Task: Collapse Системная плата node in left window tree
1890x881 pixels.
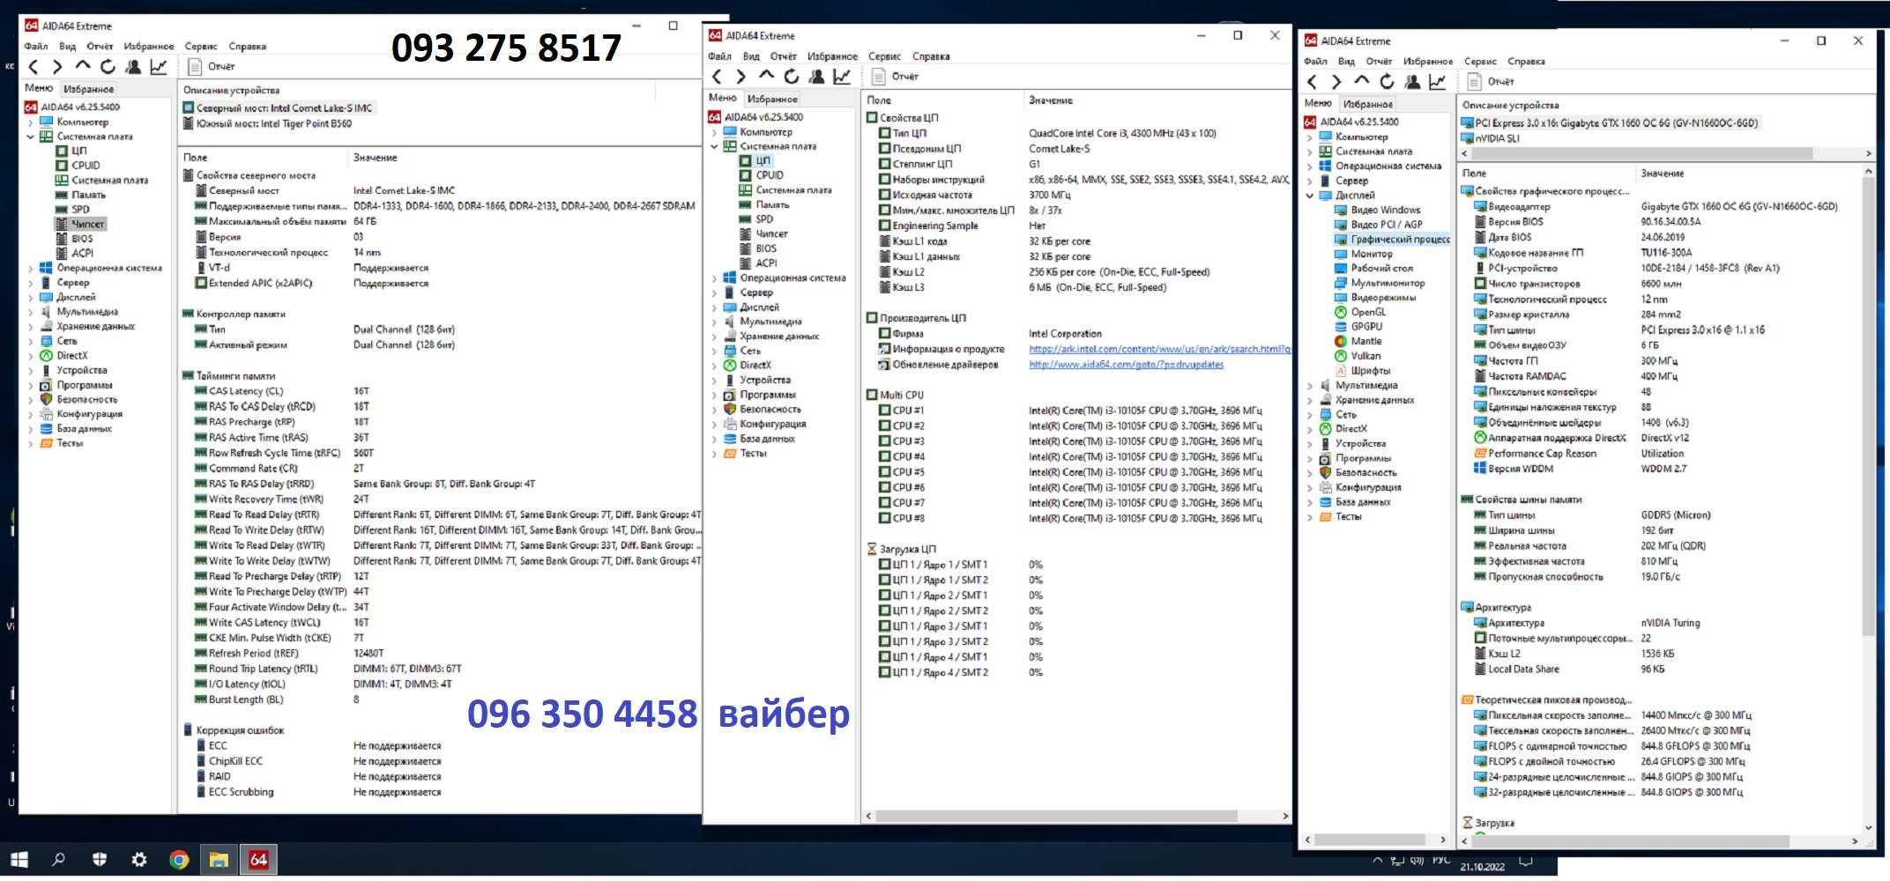Action: [31, 137]
